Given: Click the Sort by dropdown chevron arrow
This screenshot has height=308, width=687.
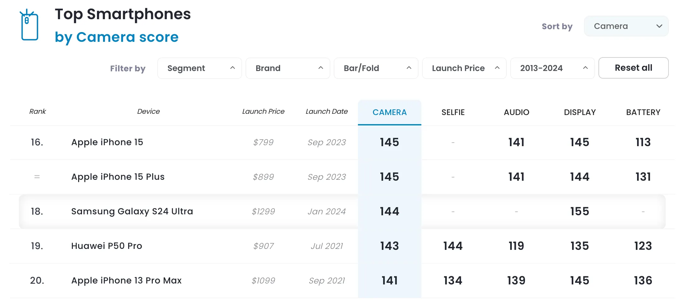Looking at the screenshot, I should pyautogui.click(x=659, y=26).
